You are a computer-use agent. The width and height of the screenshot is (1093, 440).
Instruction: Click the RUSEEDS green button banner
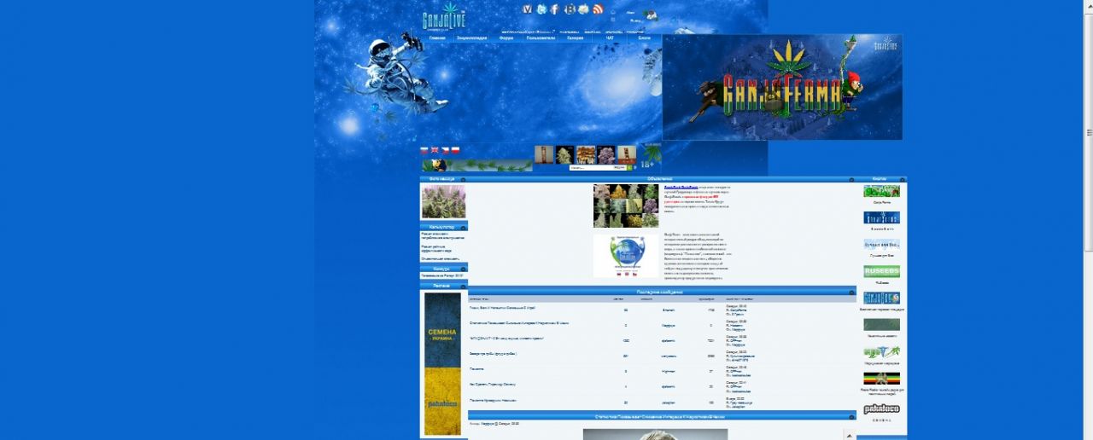881,271
